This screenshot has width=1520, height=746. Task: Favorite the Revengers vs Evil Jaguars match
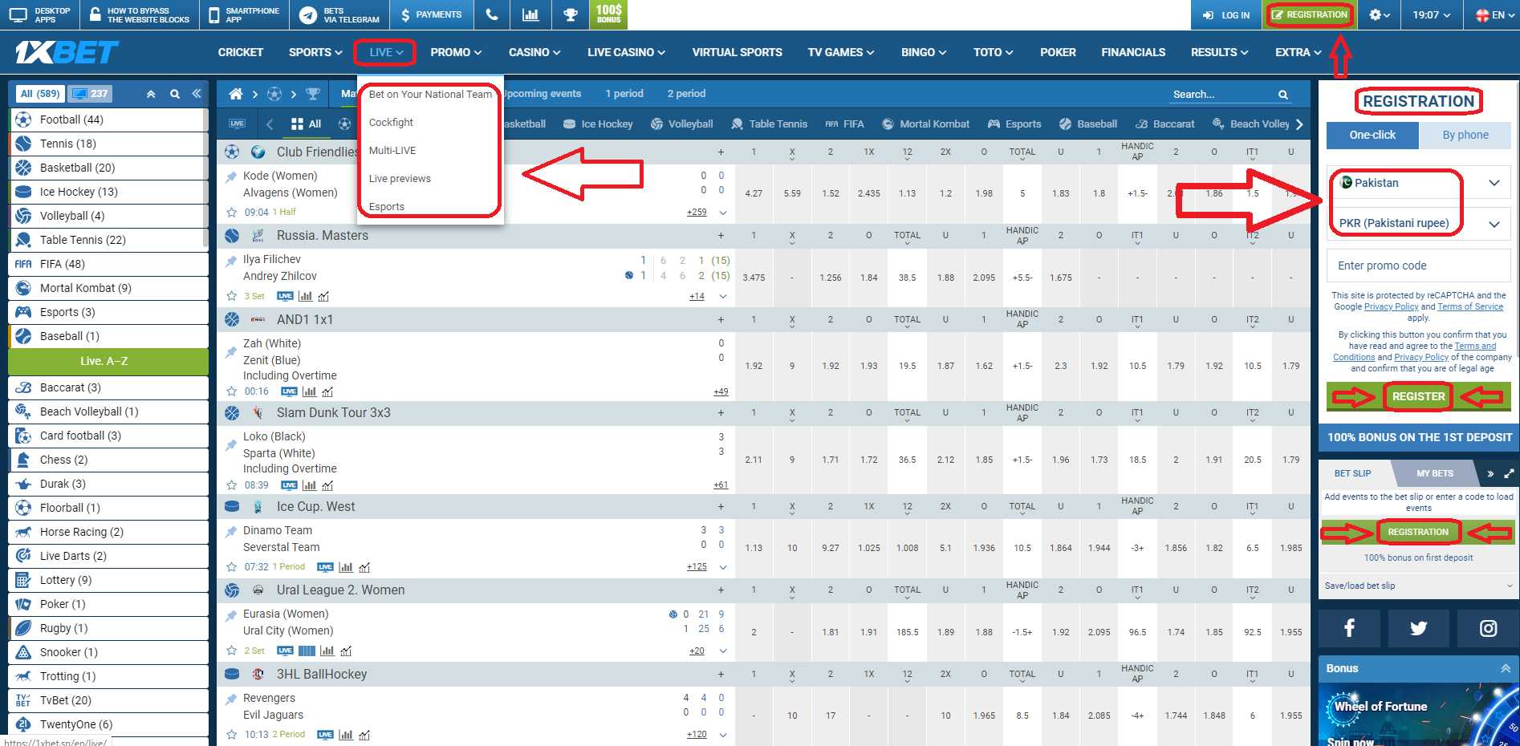tap(232, 735)
